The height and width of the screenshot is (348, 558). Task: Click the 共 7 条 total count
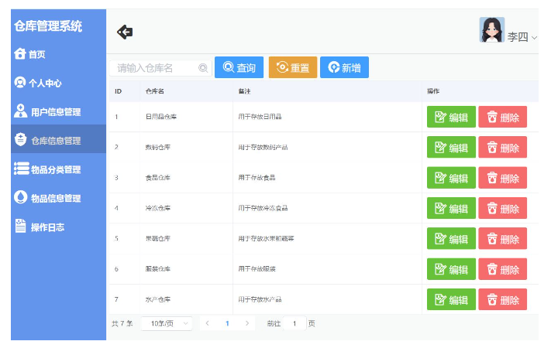click(x=122, y=323)
